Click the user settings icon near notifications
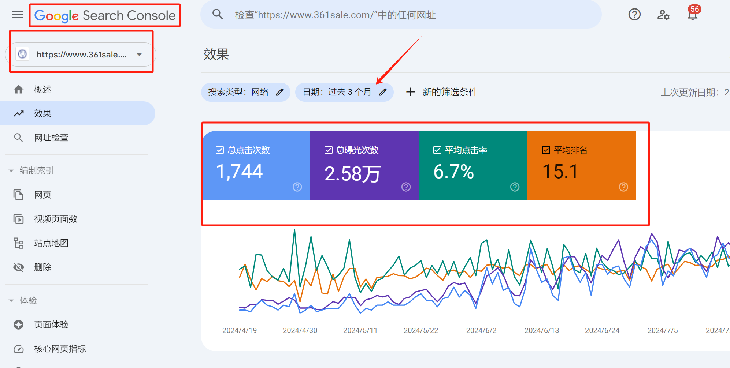Screen dimensions: 730x368 (x=663, y=15)
